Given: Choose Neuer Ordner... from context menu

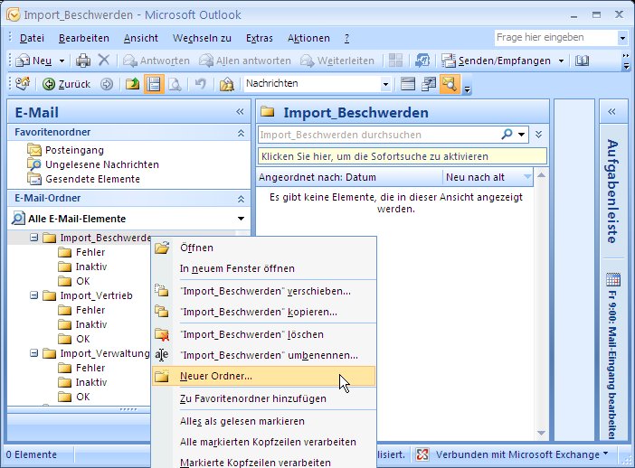Looking at the screenshot, I should click(216, 376).
